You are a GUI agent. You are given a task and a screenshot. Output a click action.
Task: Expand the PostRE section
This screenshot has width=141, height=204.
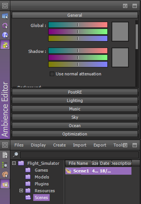click(75, 92)
